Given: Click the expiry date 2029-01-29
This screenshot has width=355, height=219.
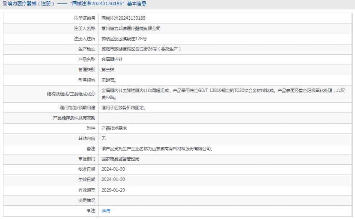Looking at the screenshot, I should pos(113,190).
